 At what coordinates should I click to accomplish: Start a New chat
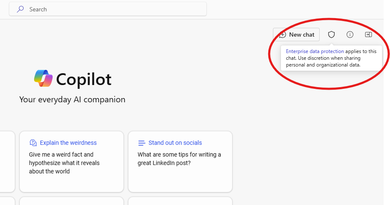(x=296, y=35)
